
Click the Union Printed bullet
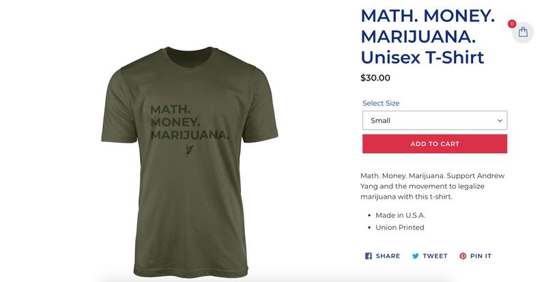coord(400,227)
